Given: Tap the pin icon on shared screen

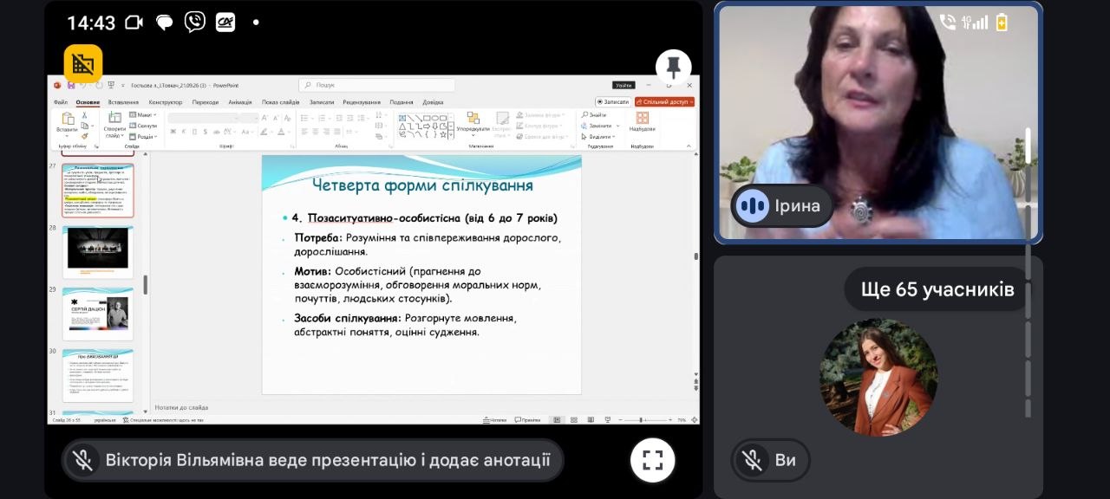Looking at the screenshot, I should [x=673, y=67].
